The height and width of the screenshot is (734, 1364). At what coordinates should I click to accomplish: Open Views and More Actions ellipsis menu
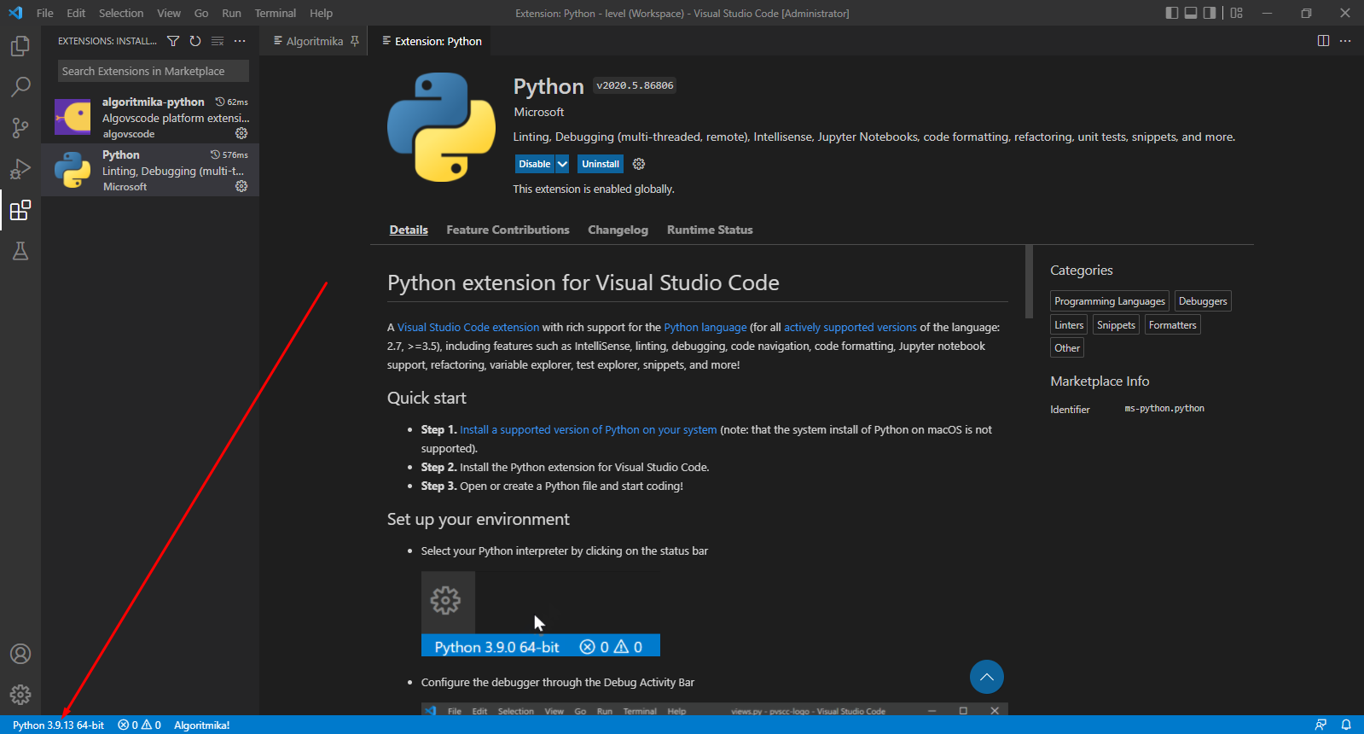(x=240, y=41)
